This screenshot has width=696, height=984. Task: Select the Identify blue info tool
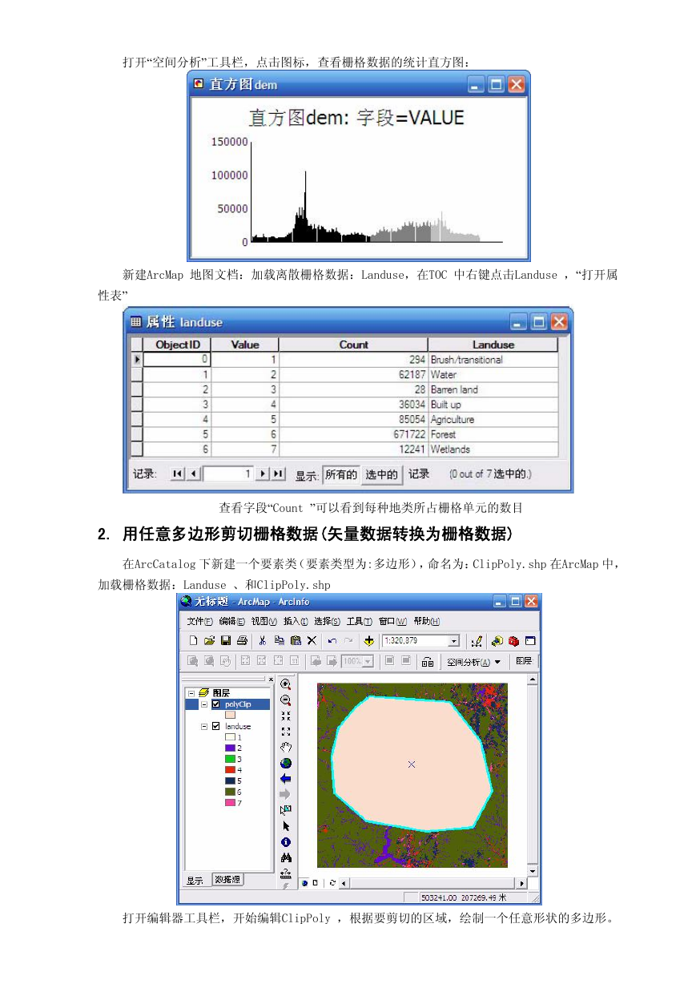click(x=286, y=842)
